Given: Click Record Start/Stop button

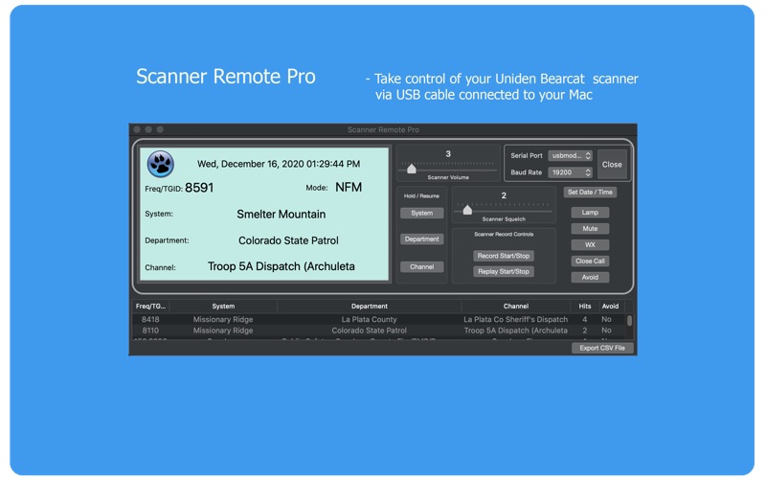Looking at the screenshot, I should point(504,256).
